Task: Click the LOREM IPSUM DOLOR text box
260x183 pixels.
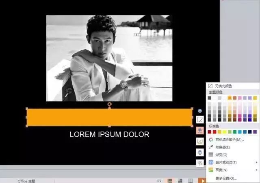Action: 109,134
